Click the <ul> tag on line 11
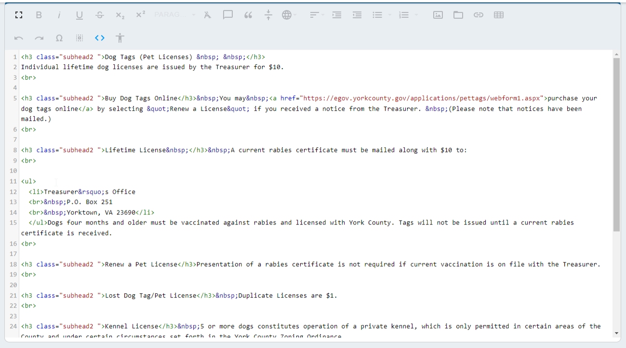 point(28,181)
